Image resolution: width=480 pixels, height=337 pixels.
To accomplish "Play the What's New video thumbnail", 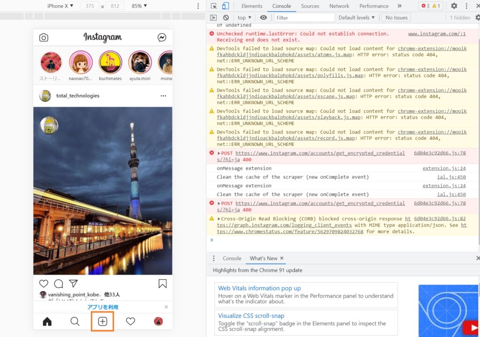I will 448,311.
